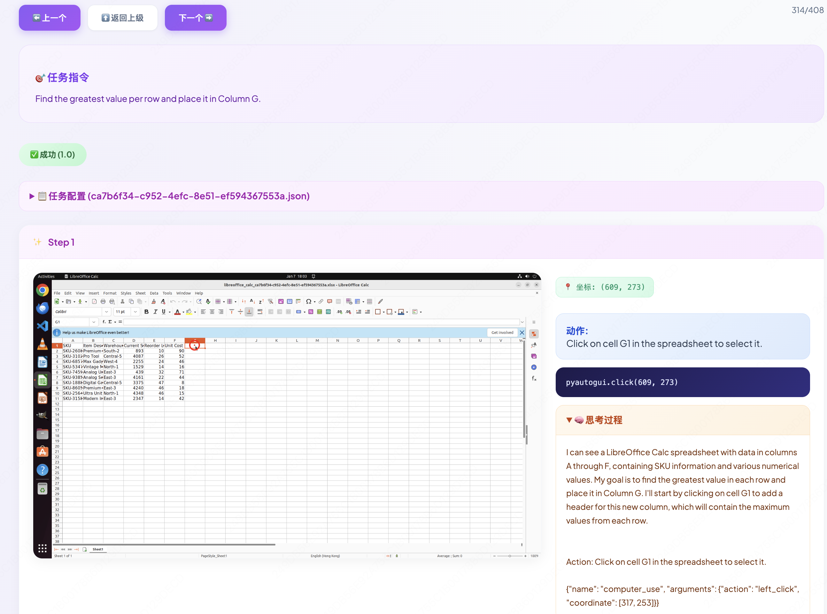Click the Format as Percent icon
The height and width of the screenshot is (614, 827).
point(311,312)
